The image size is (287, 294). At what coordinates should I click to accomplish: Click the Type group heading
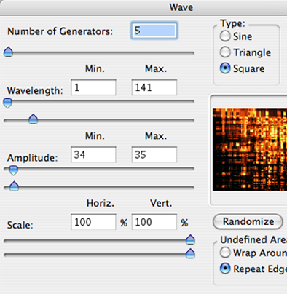pos(233,23)
